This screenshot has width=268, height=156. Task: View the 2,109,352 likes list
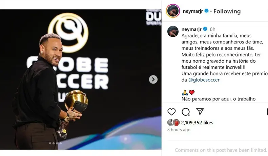point(197,123)
